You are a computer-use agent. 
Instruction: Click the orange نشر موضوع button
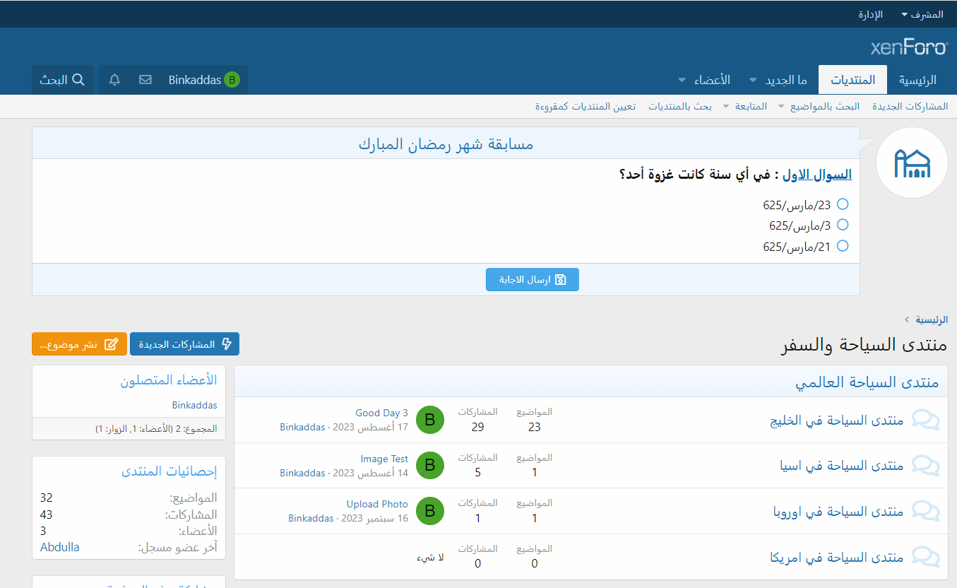(79, 344)
